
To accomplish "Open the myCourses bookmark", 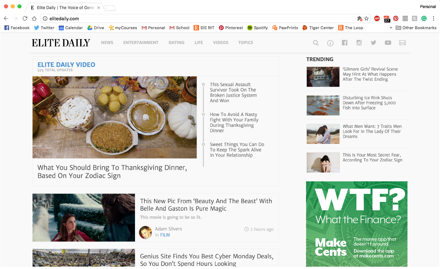I will (123, 28).
